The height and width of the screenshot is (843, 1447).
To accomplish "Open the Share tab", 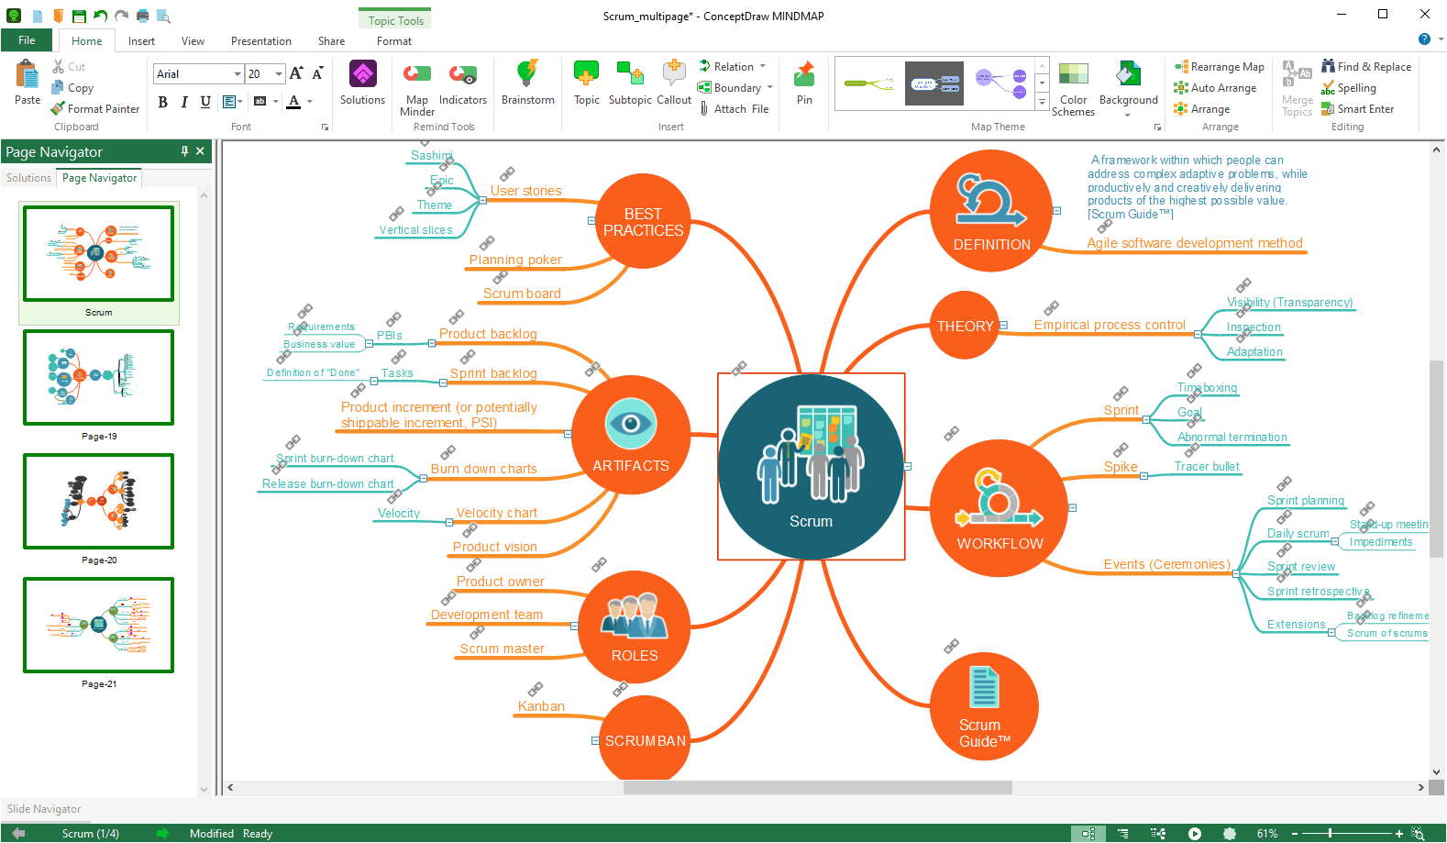I will click(x=331, y=41).
